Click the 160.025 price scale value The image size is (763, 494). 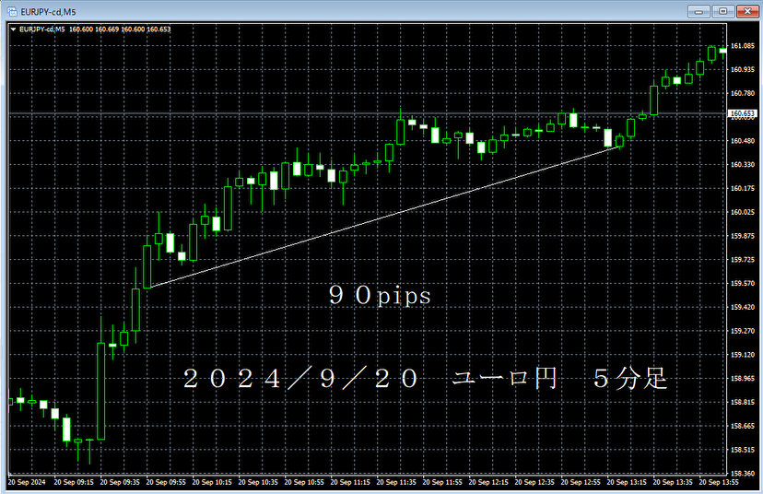742,212
